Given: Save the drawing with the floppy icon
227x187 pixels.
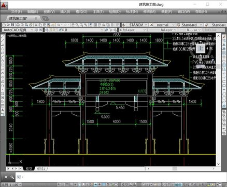Looking at the screenshot, I should click(12, 25).
